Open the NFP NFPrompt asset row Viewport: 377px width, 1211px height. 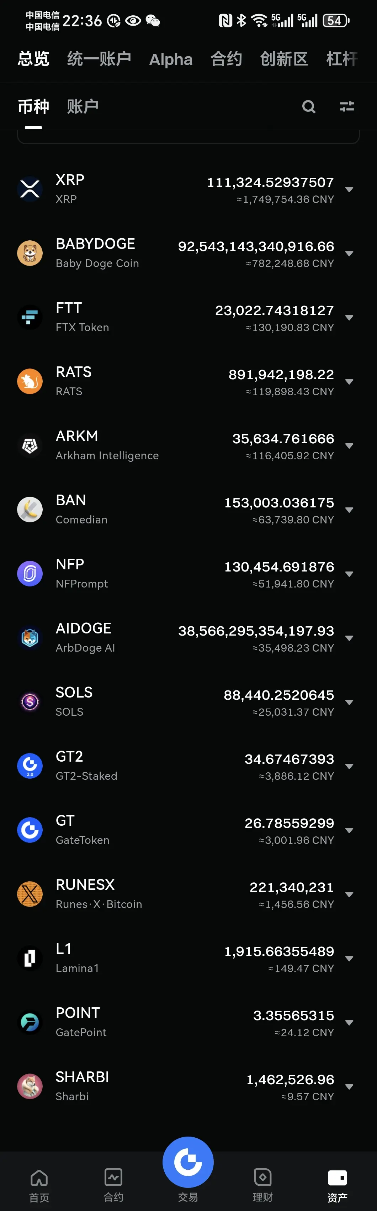[188, 574]
